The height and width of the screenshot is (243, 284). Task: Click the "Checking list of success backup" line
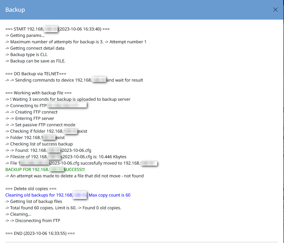point(39,144)
